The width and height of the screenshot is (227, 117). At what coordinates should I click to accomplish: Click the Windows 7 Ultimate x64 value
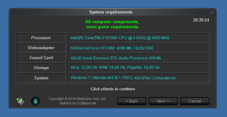(x=124, y=78)
